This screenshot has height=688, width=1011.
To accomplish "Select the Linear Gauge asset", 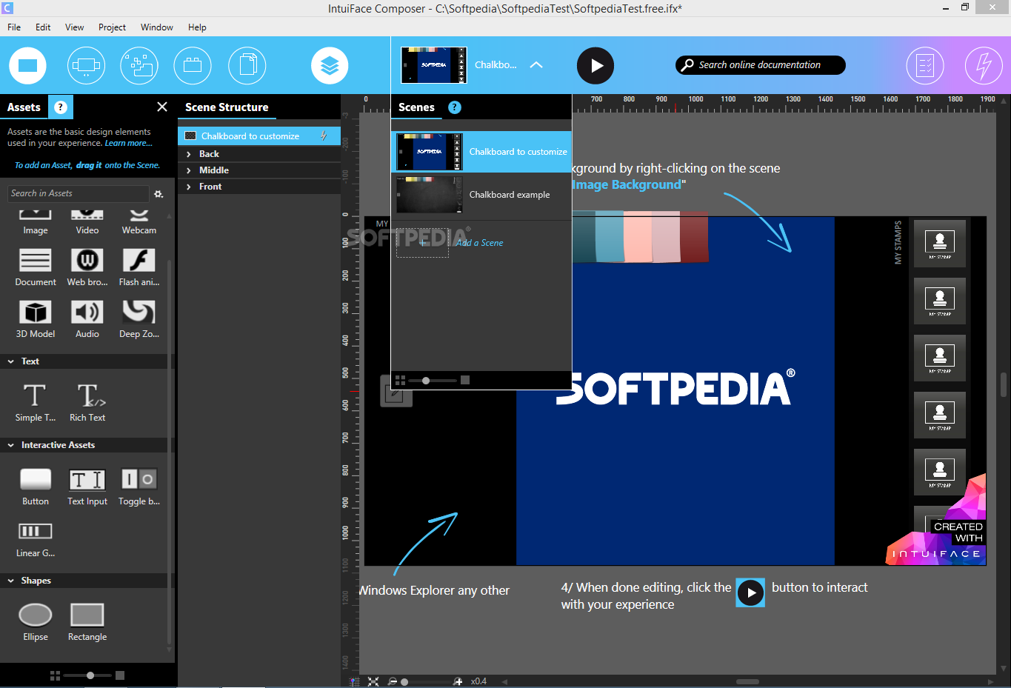I will (x=36, y=538).
